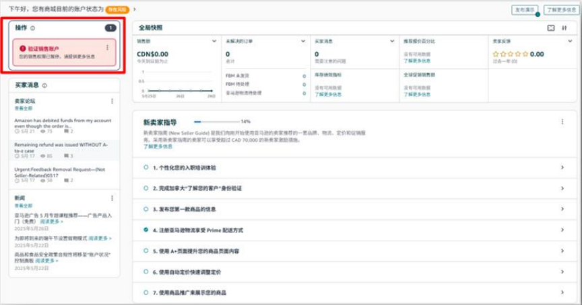Click the expand view icon in 全局快照

550,28
